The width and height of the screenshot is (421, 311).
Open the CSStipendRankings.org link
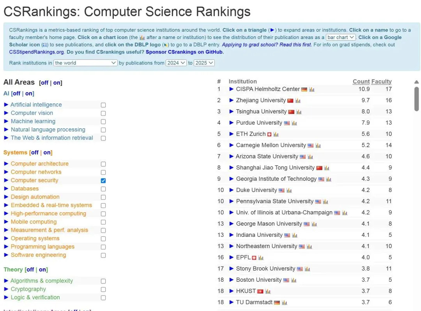click(37, 52)
